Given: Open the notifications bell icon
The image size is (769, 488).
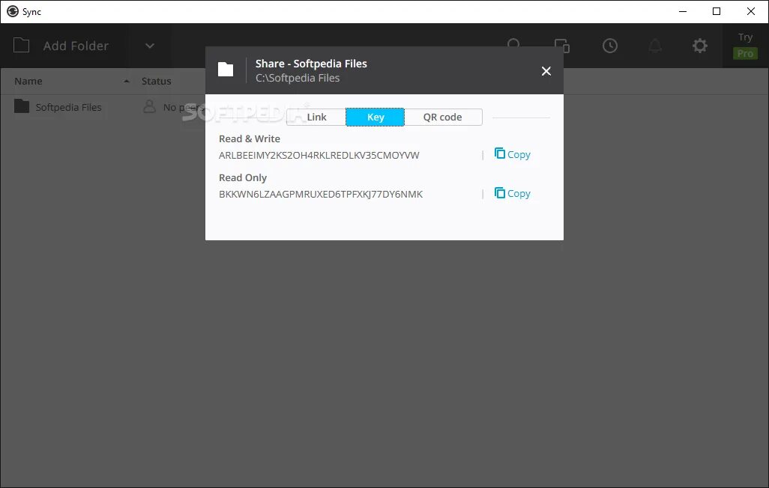Looking at the screenshot, I should tap(655, 46).
